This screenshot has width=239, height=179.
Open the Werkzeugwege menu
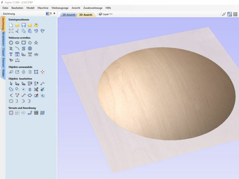coord(60,8)
